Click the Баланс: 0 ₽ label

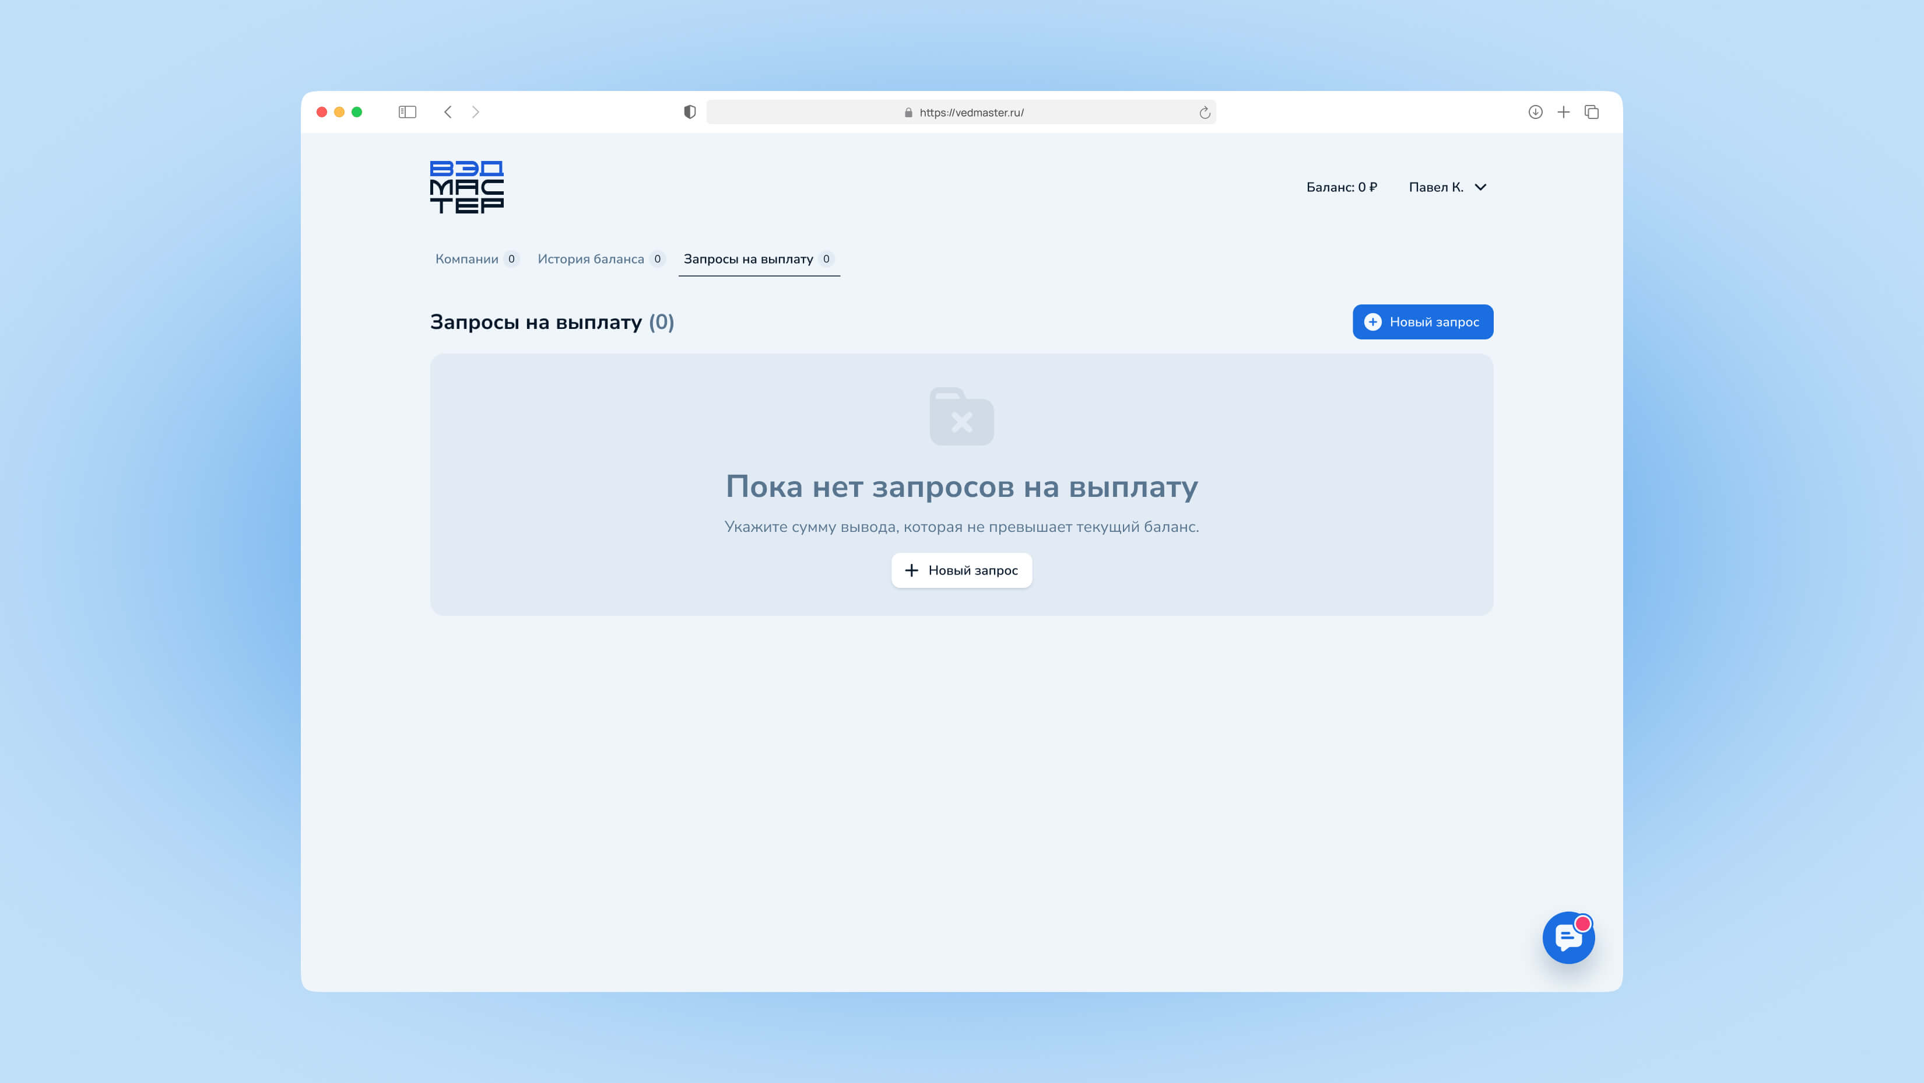[x=1342, y=187]
